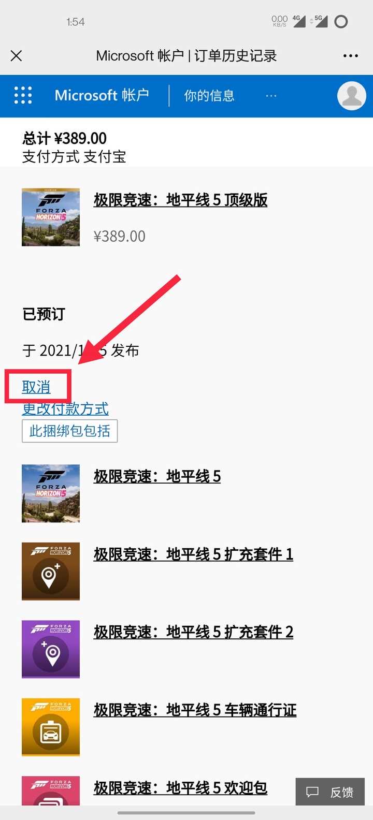The image size is (373, 820).
Task: Open 极限竞速：地平线 5 扩充套件 1 link
Action: (x=194, y=554)
